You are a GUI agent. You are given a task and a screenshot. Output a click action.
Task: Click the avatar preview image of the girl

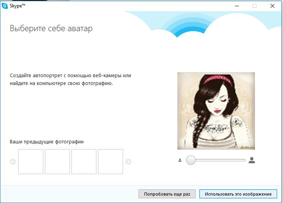216,111
